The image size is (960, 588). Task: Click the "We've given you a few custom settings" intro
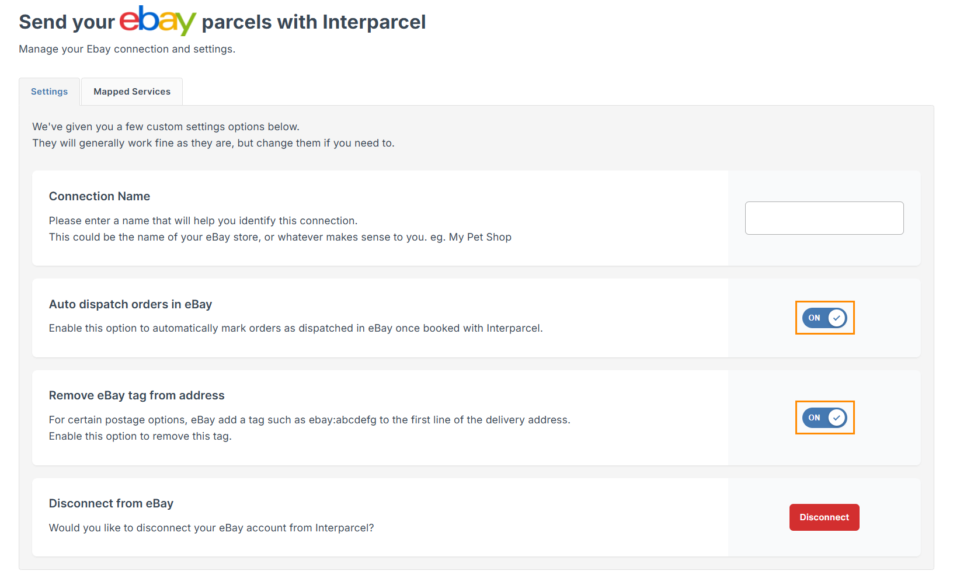click(x=166, y=127)
